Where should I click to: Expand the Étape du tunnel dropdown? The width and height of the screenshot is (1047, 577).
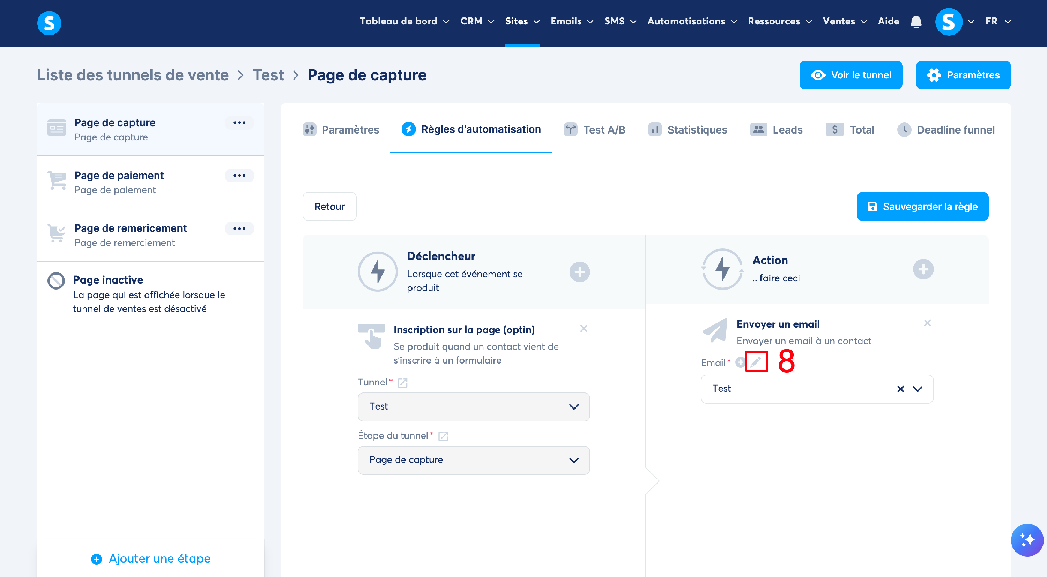pos(474,460)
